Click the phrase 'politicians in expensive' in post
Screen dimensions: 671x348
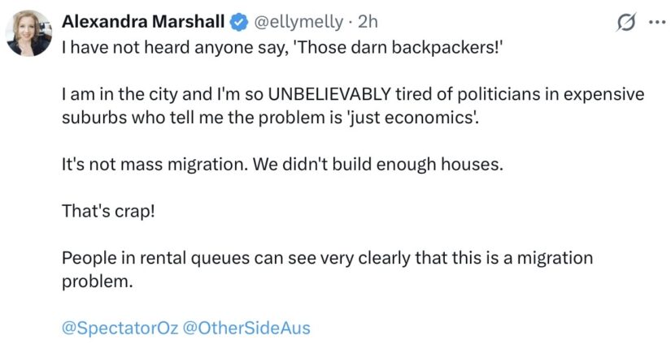tap(551, 94)
